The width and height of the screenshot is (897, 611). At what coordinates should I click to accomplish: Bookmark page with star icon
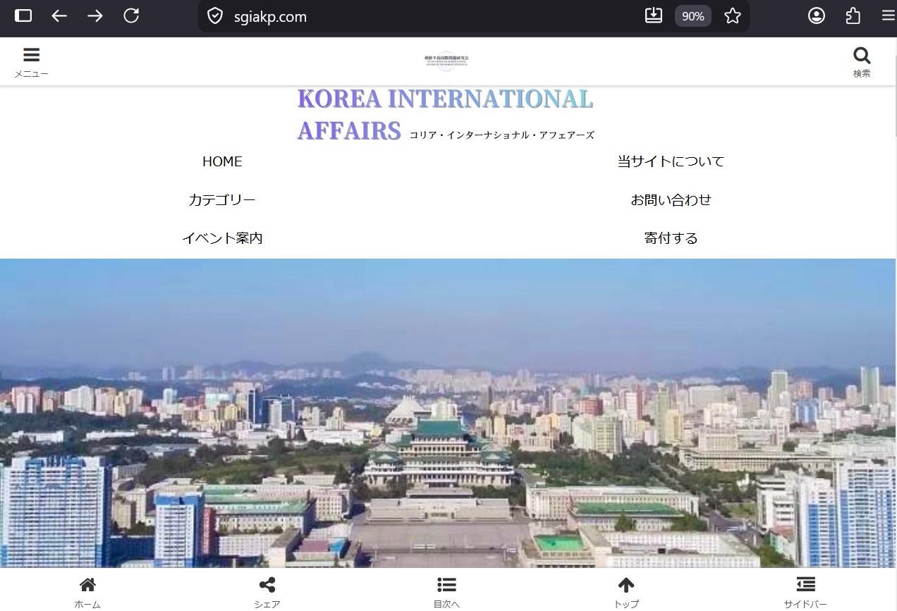tap(733, 16)
